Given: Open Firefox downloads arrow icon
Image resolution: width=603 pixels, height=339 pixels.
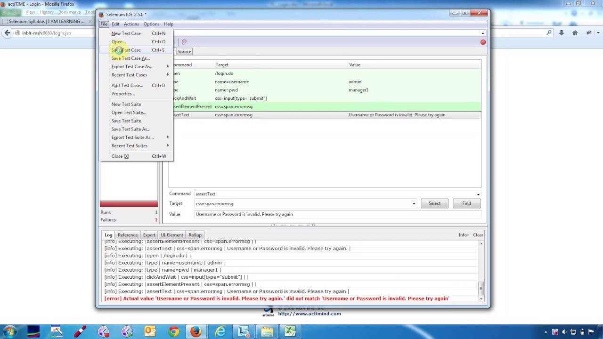Looking at the screenshot, I should tap(561, 33).
